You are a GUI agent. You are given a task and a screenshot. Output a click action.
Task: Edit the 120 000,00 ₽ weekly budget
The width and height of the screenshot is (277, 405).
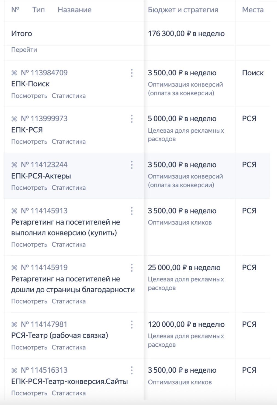coord(186,324)
